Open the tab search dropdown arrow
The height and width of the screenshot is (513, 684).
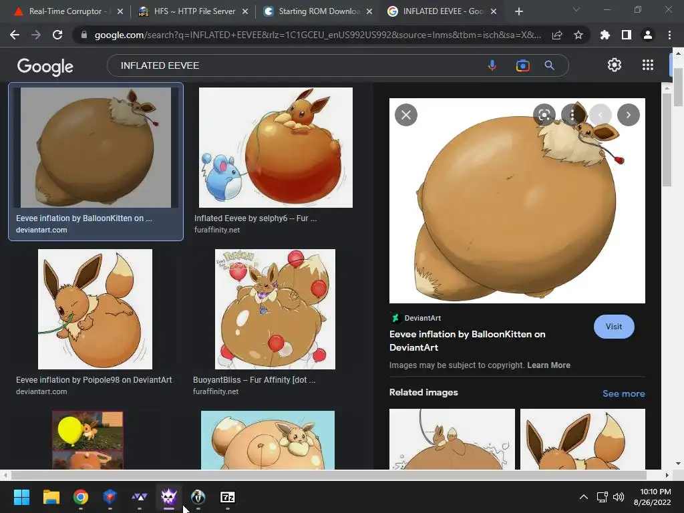pyautogui.click(x=576, y=9)
